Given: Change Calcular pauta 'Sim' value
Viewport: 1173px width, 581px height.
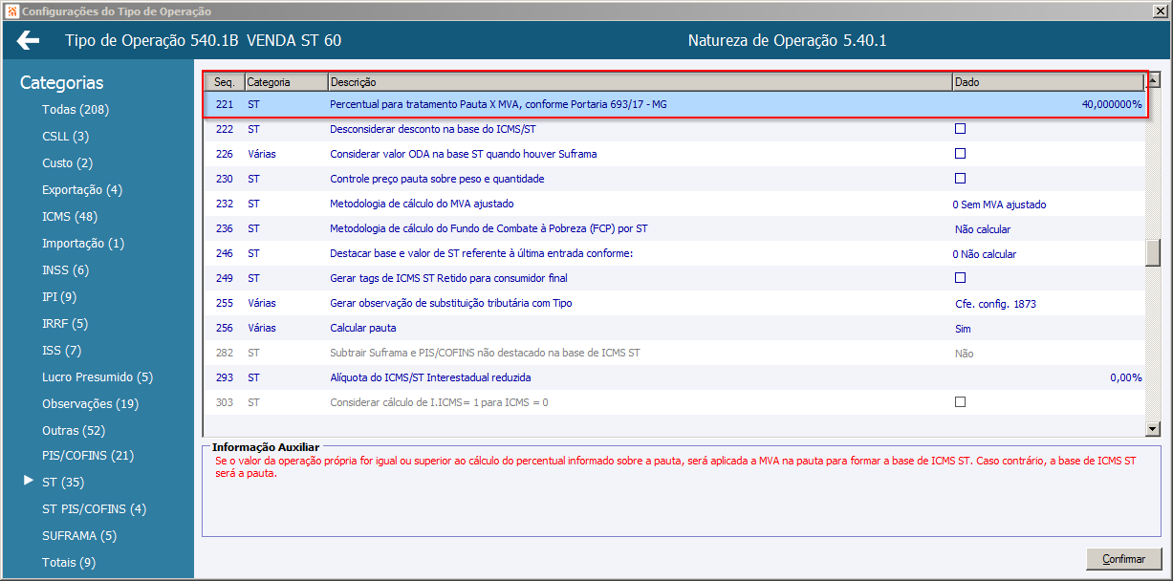Looking at the screenshot, I should tap(963, 329).
